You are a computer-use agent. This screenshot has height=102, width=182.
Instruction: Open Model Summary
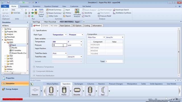[54, 10]
